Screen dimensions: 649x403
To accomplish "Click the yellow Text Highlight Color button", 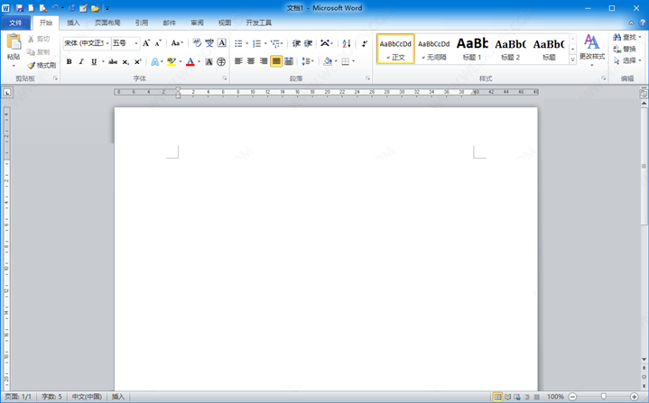I will pyautogui.click(x=172, y=62).
